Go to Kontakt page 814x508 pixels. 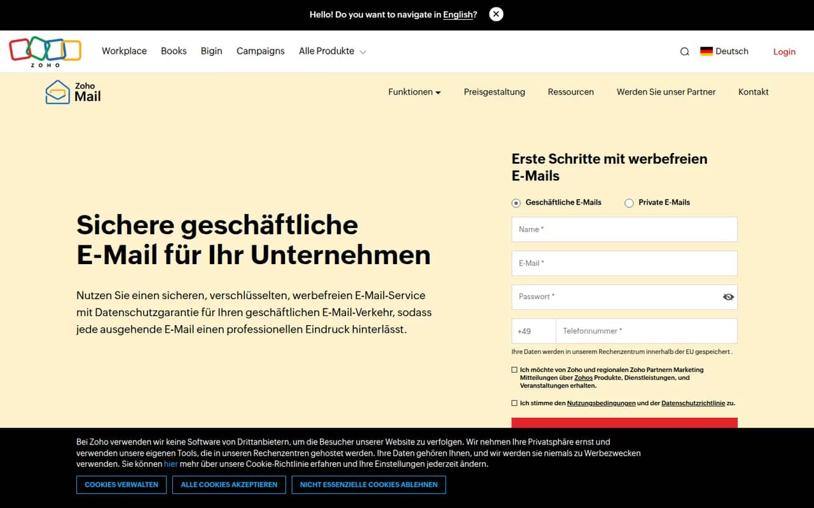point(754,92)
